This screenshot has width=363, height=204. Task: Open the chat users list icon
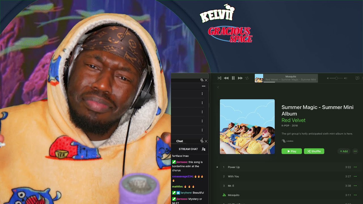[x=203, y=149]
